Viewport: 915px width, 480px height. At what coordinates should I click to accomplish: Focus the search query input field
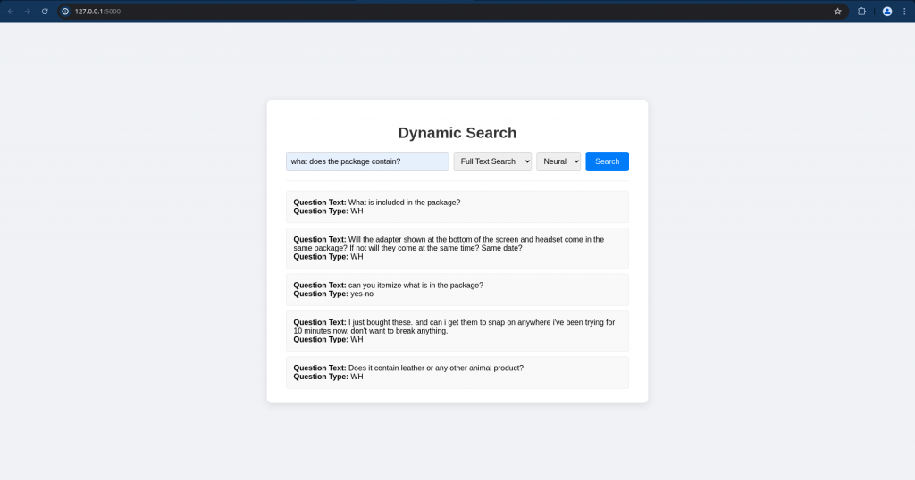(367, 161)
